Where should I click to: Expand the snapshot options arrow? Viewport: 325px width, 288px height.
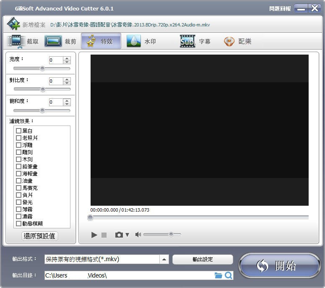(127, 235)
